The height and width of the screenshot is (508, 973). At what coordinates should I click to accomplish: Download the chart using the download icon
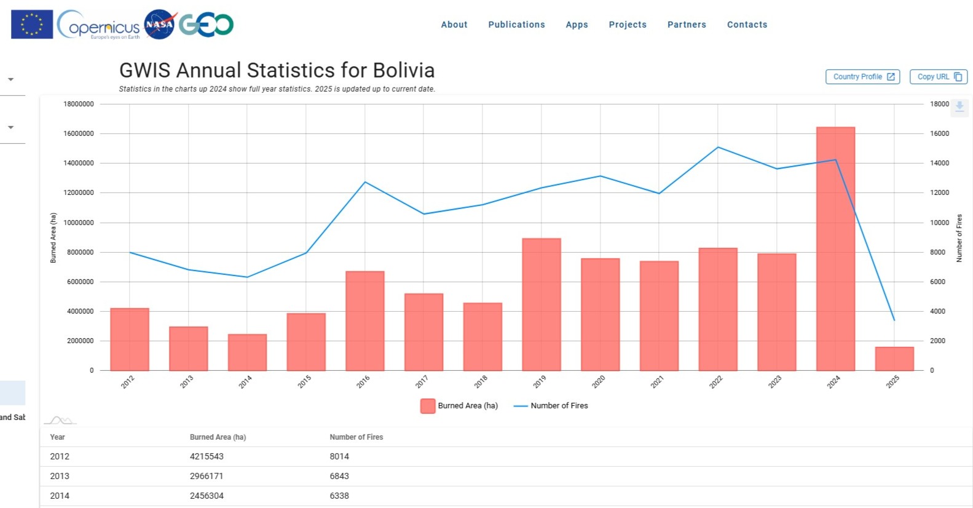click(x=959, y=107)
